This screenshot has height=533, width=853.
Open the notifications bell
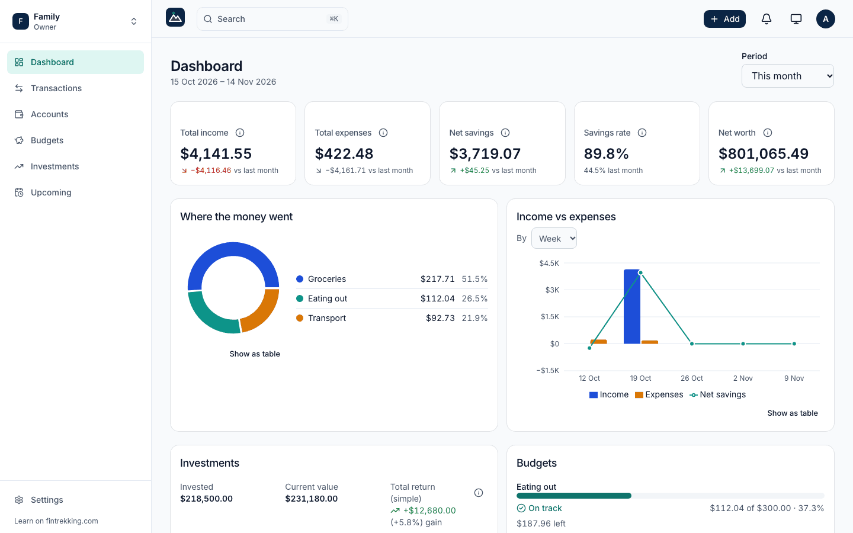point(767,19)
